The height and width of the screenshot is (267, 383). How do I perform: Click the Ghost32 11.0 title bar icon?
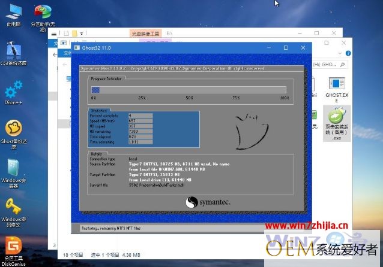coord(77,48)
